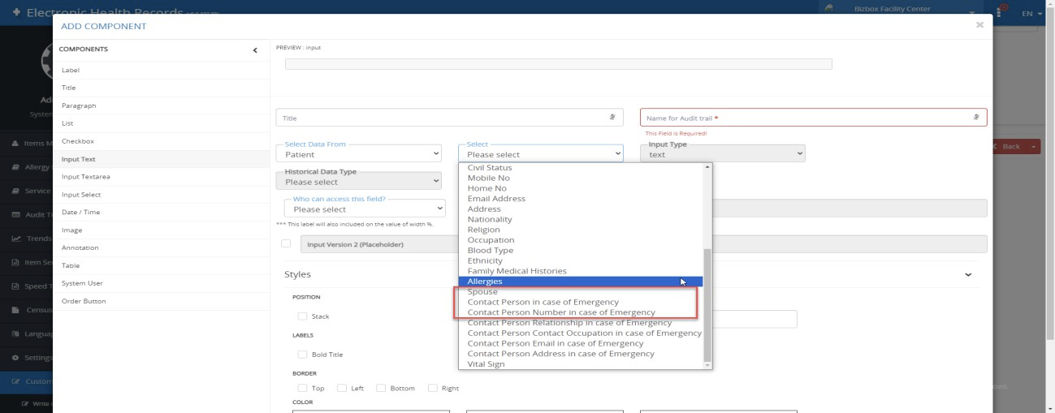Click the edit icon in the Title field
This screenshot has height=413, width=1055.
pyautogui.click(x=612, y=118)
